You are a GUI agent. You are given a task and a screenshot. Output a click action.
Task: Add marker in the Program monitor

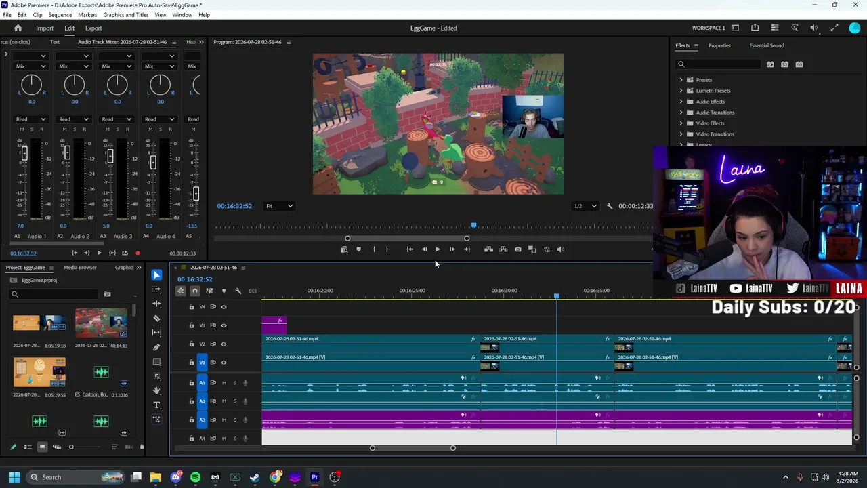358,249
